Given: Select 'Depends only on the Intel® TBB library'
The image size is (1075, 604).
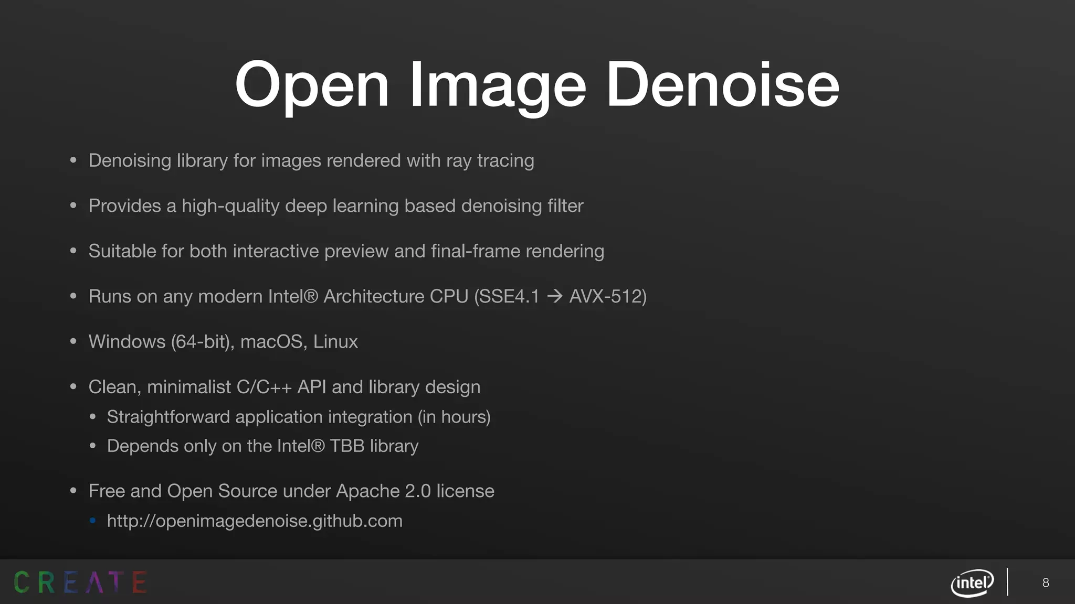Looking at the screenshot, I should [x=262, y=446].
